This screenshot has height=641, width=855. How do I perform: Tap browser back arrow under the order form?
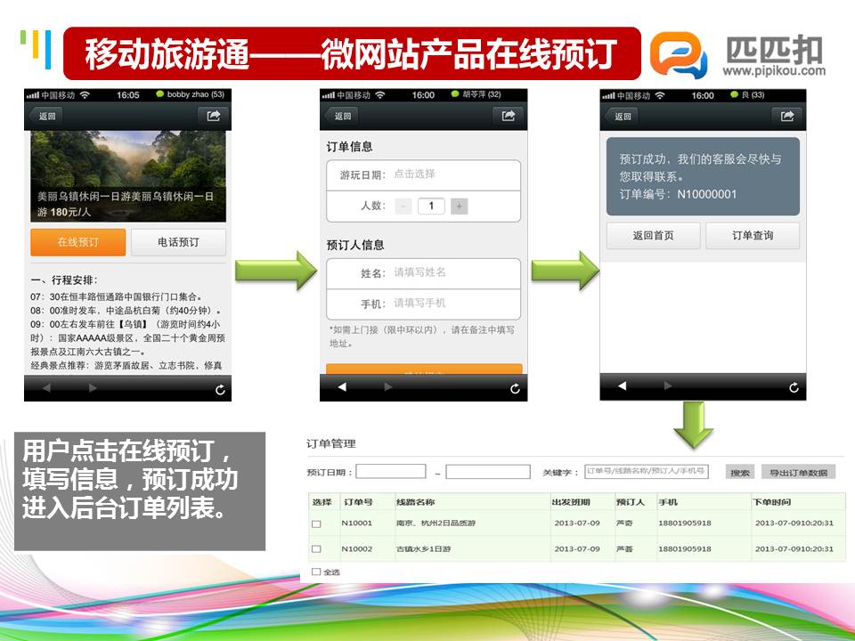pos(343,387)
